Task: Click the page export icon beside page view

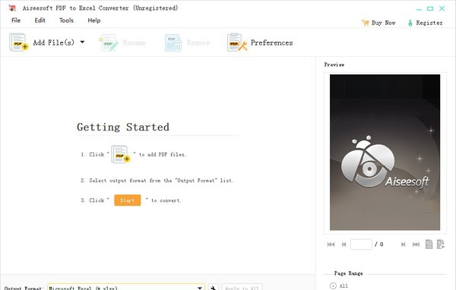Action: 441,244
